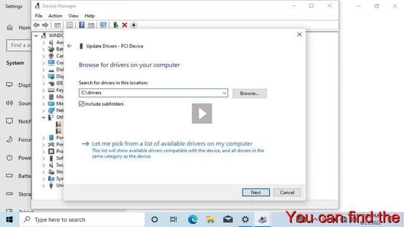Image resolution: width=404 pixels, height=227 pixels.
Task: Click Device Manager icon on the taskbar
Action: [x=263, y=219]
